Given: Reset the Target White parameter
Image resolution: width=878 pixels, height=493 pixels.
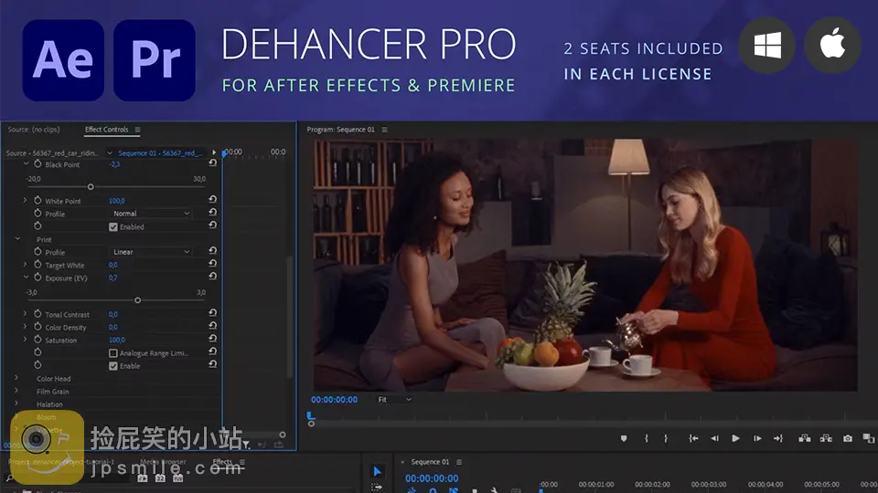Looking at the screenshot, I should pyautogui.click(x=213, y=263).
